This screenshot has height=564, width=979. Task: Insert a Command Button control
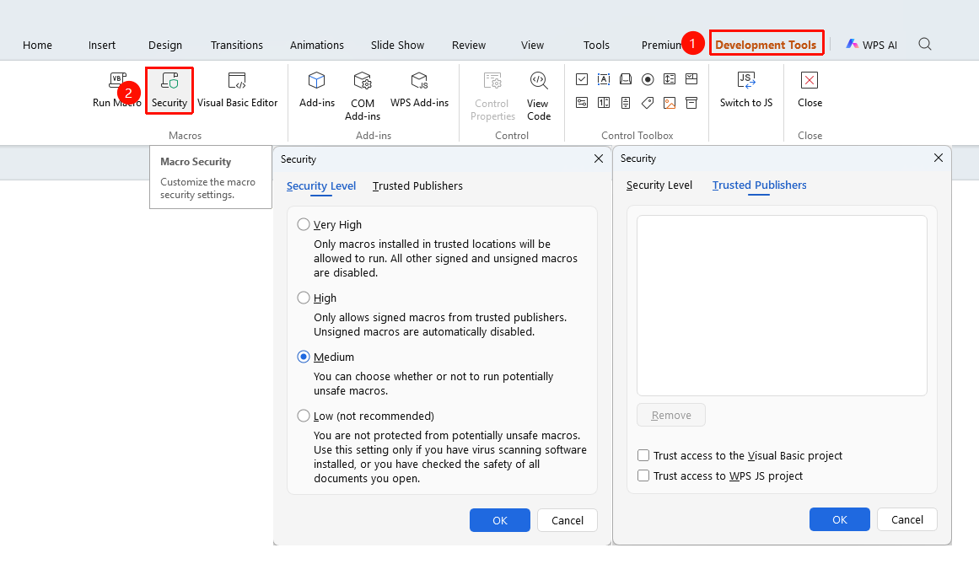pyautogui.click(x=626, y=79)
